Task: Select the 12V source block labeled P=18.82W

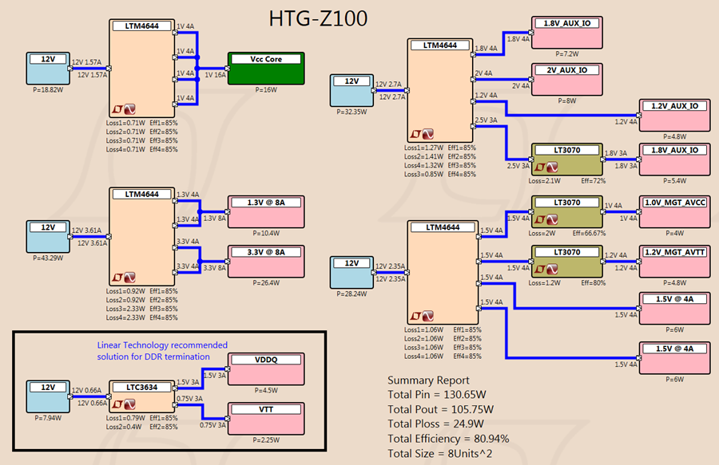Action: point(48,68)
